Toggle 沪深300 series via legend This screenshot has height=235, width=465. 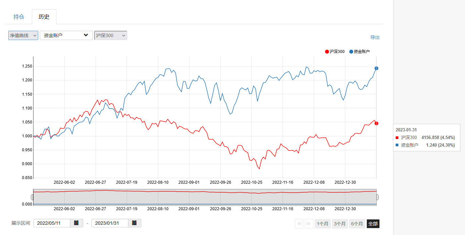pos(335,52)
